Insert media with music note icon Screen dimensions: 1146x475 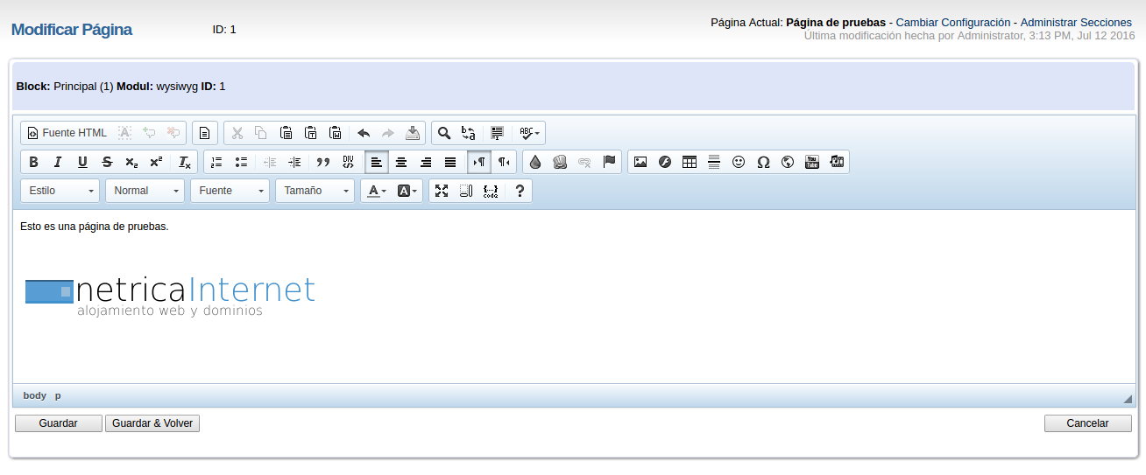[x=837, y=162]
